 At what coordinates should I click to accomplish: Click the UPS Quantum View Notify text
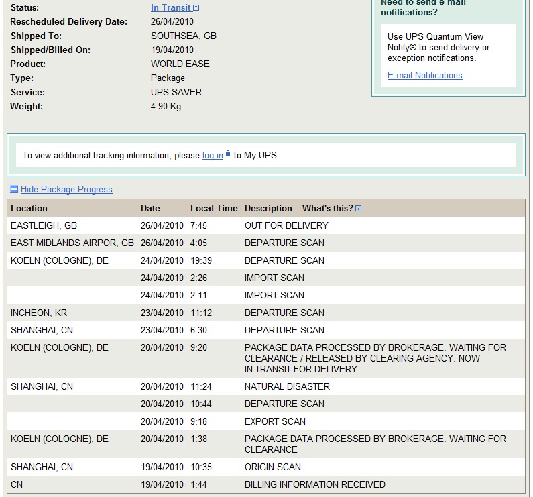tap(438, 47)
